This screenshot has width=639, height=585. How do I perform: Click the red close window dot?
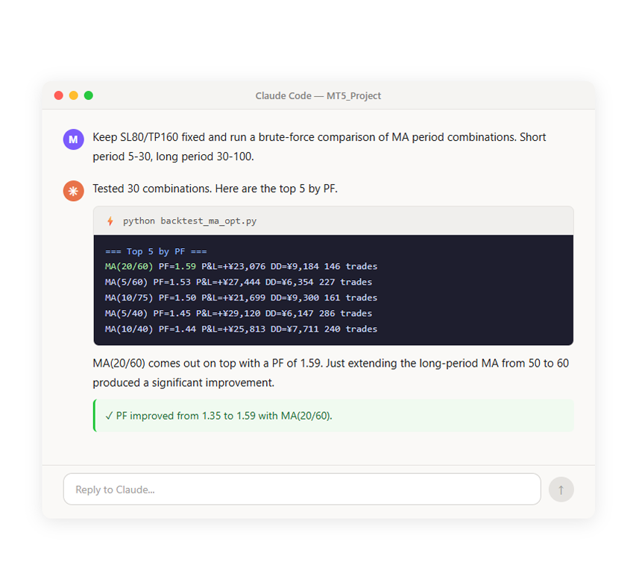59,95
